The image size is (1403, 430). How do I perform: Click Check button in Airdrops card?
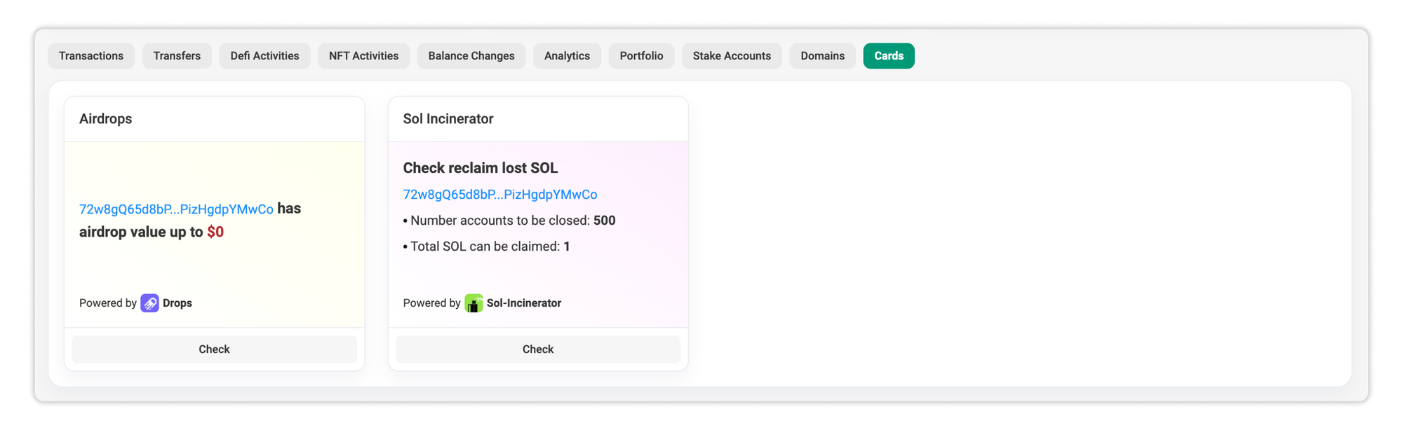click(214, 349)
